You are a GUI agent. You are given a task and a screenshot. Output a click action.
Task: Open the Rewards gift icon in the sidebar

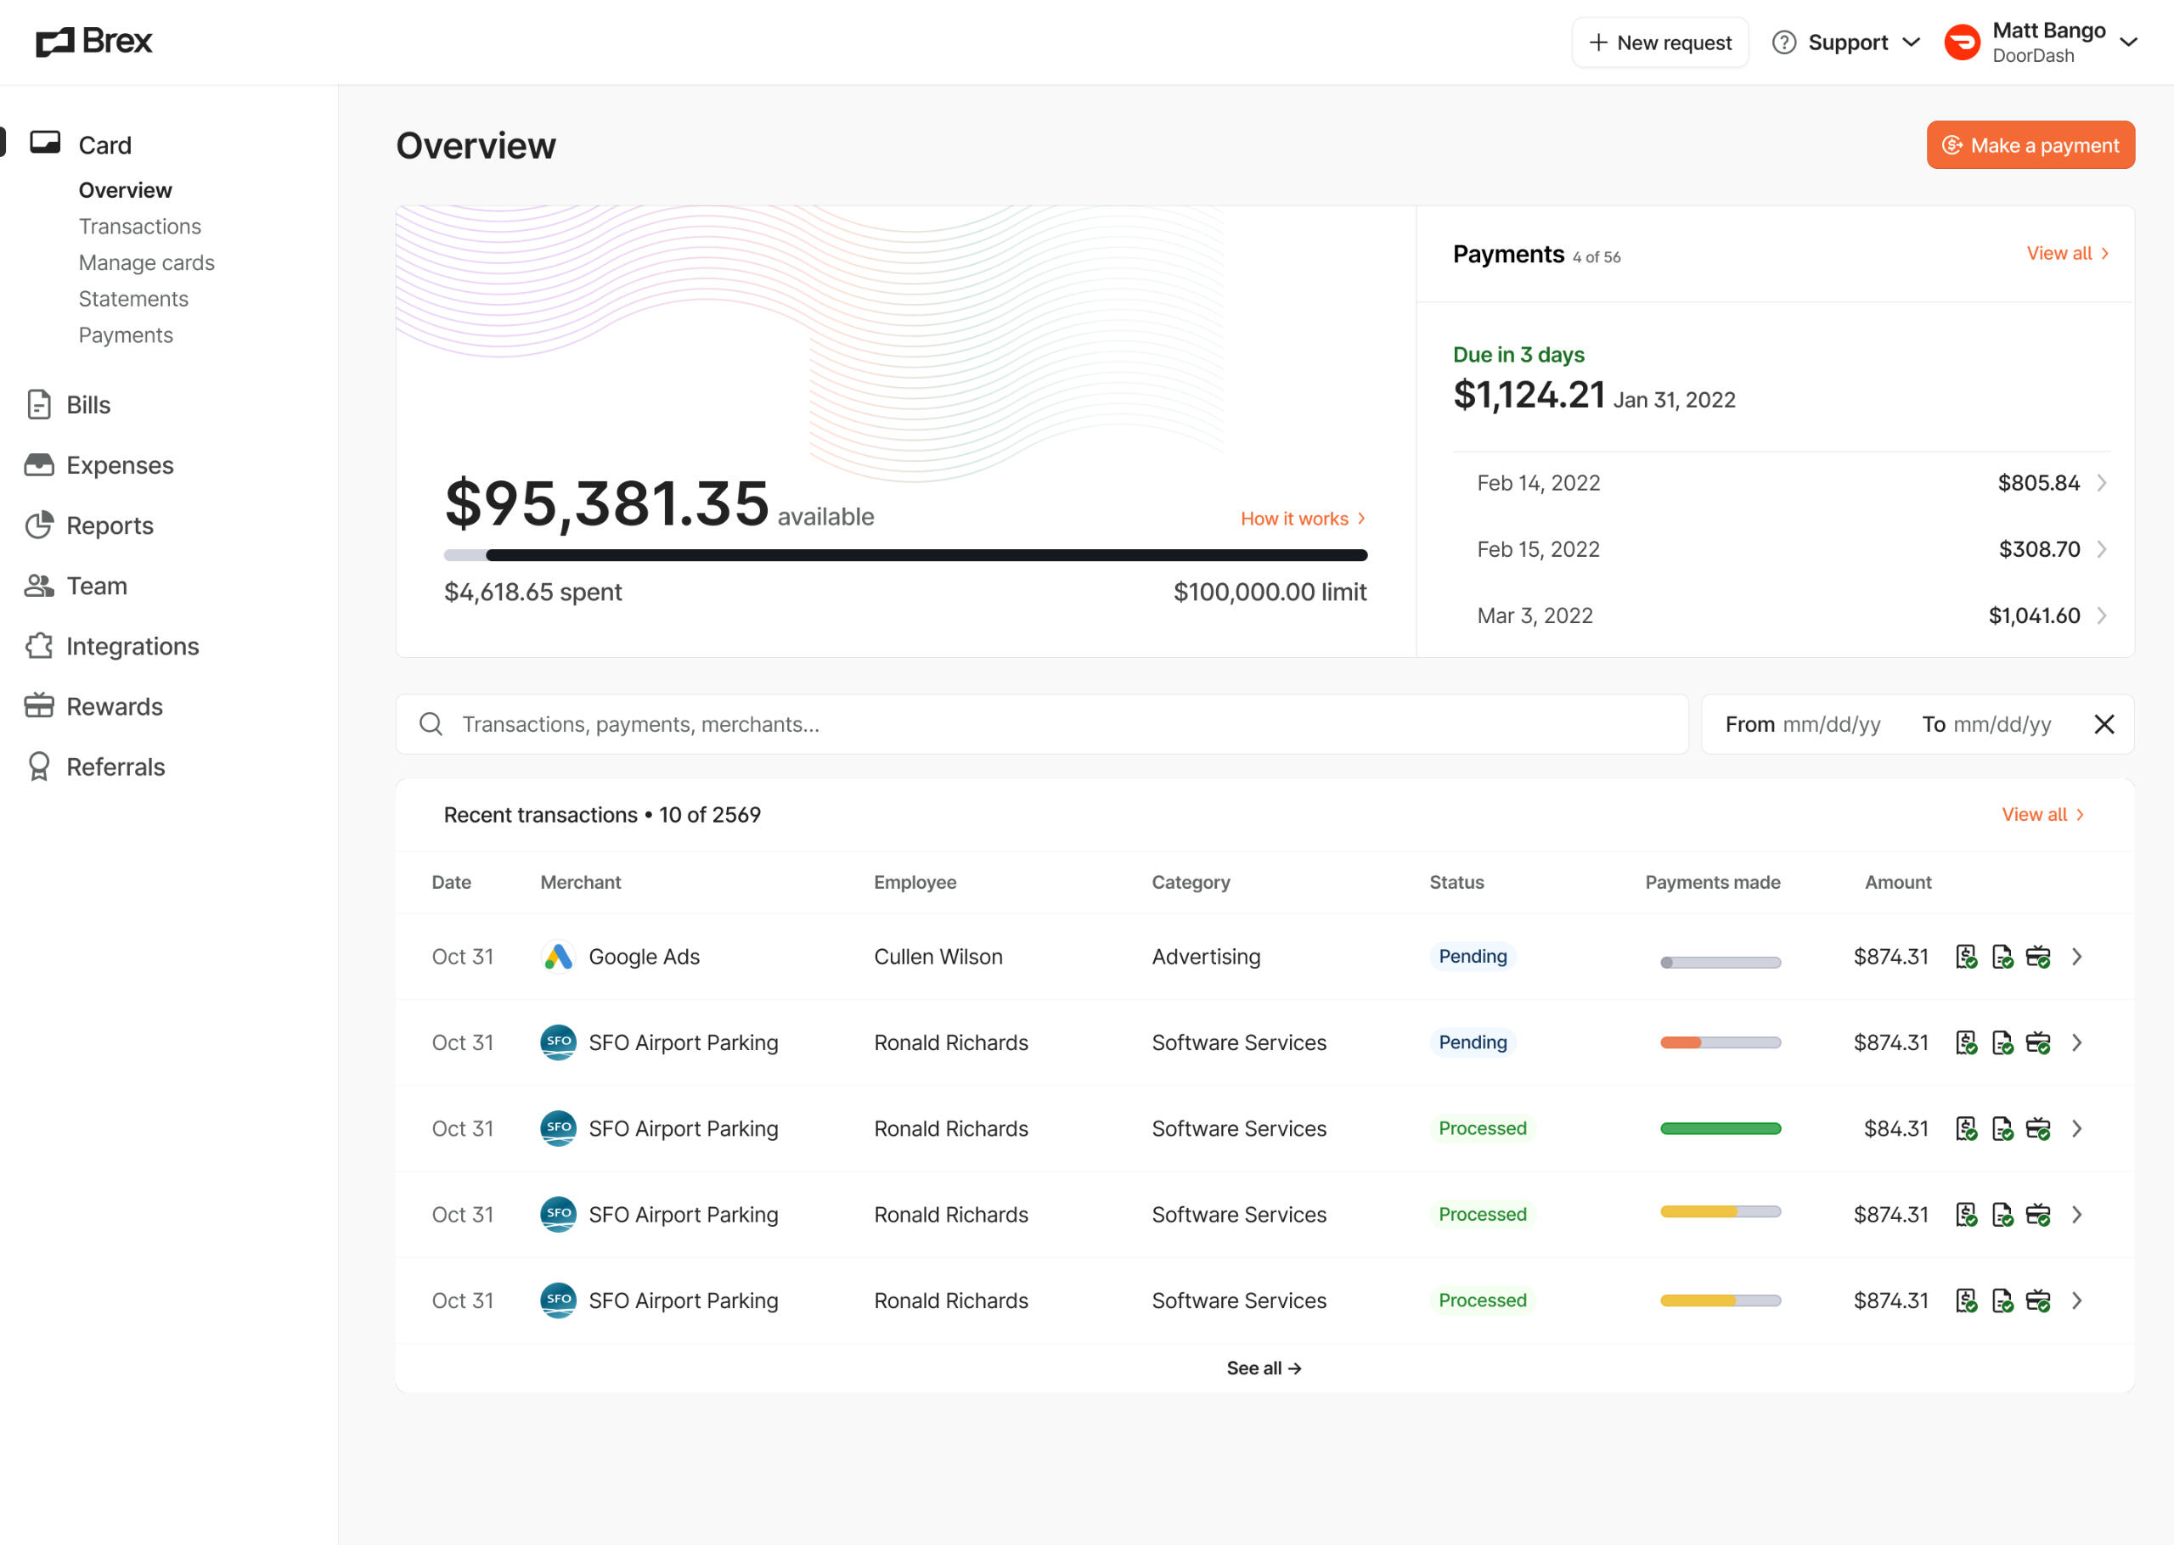39,706
